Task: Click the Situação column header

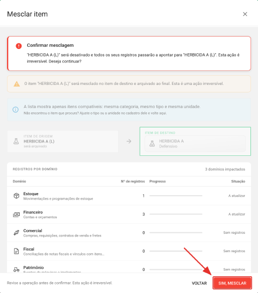Action: 238,181
